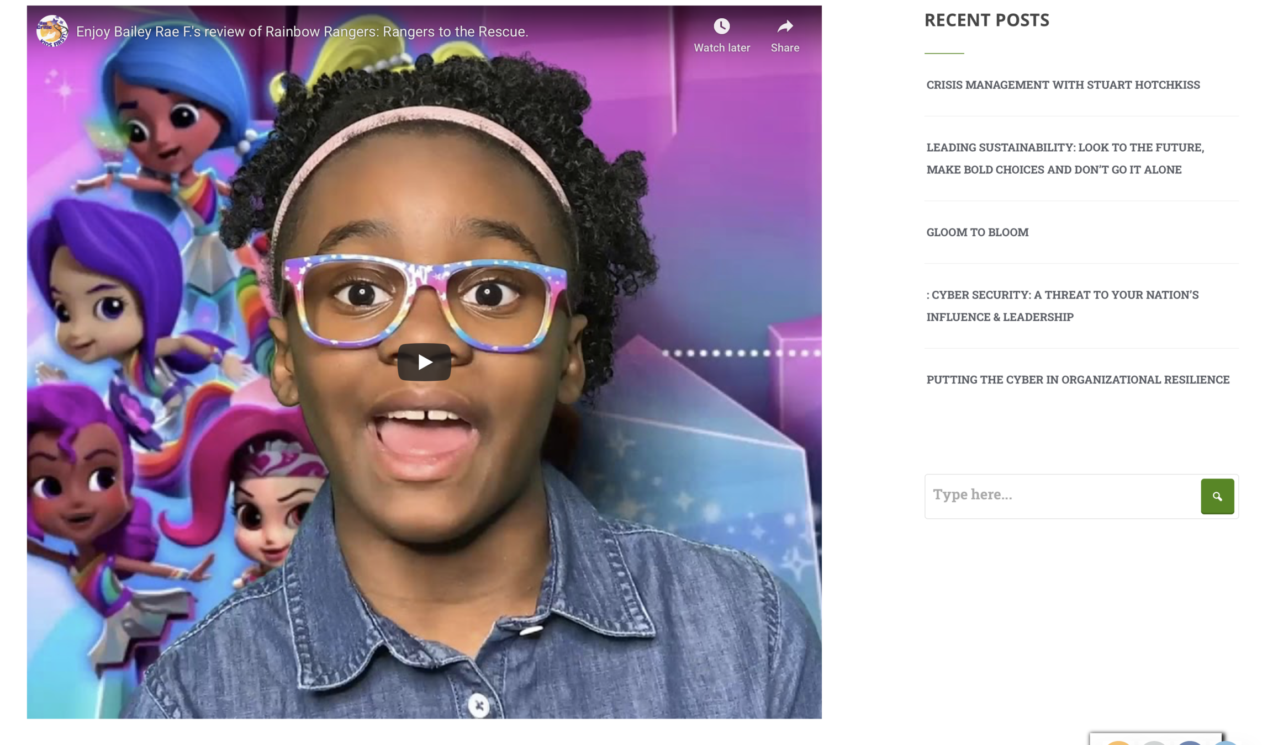Click the Share arrow icon
Viewport: 1278px width, 745px height.
click(785, 26)
